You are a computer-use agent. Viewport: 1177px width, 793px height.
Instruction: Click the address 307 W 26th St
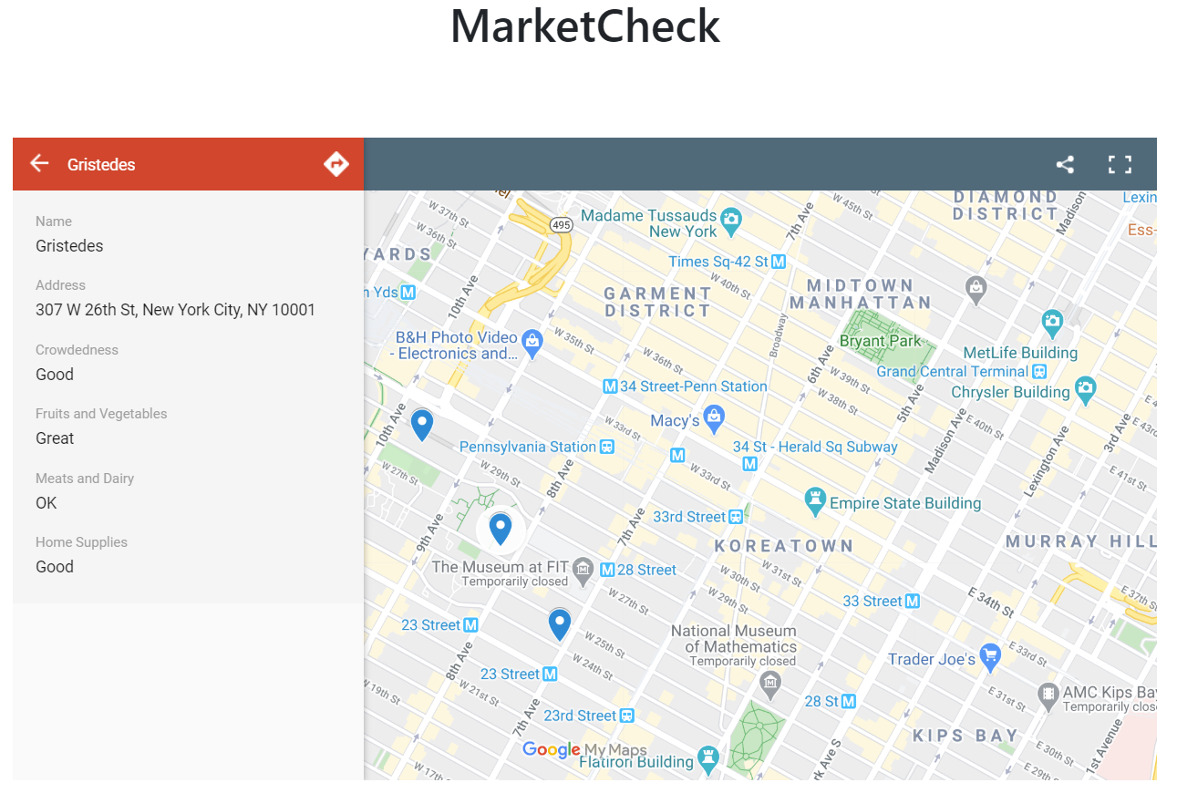[x=175, y=310]
